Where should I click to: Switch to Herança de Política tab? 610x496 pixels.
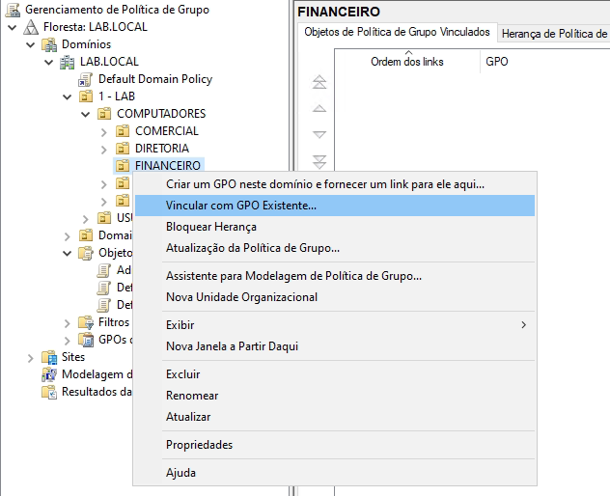coord(554,34)
